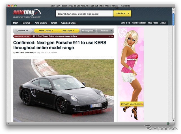Viewport: 181px width, 134px height.
Task: Click the Ford Taurus Police Interceptor headline
Action: click(55, 36)
